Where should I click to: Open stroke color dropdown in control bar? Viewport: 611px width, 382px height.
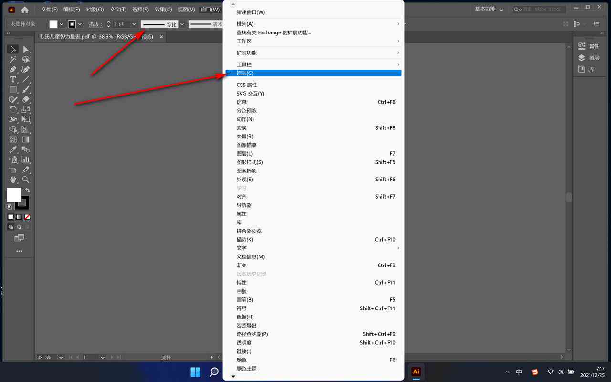coord(80,24)
